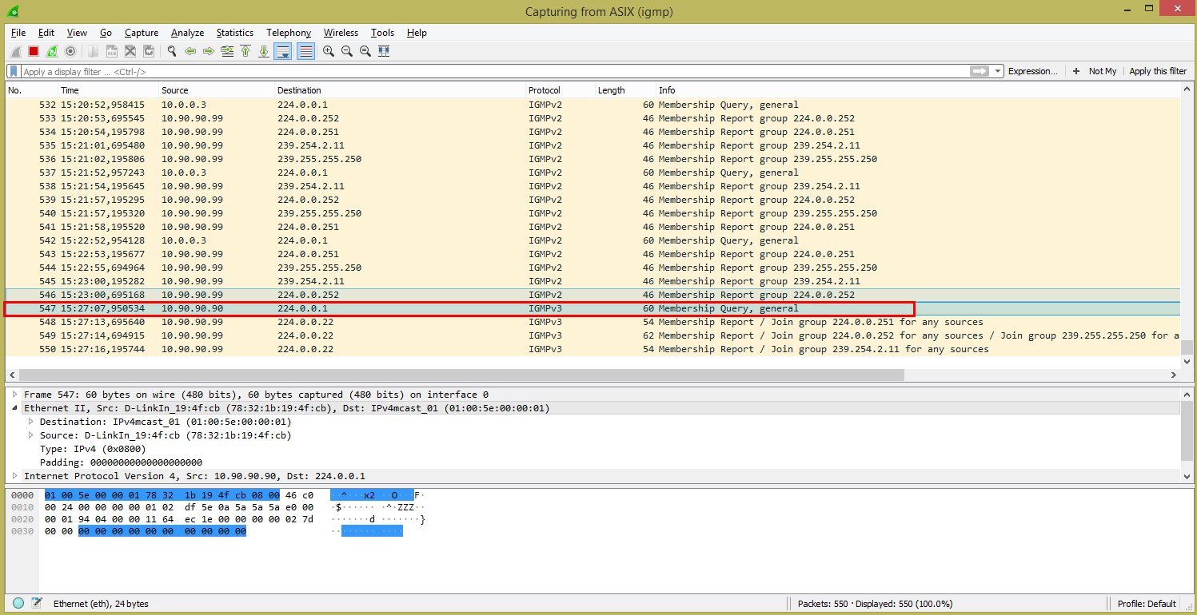Expand Internet Protocol Version 4 node
The width and height of the screenshot is (1197, 615).
tap(14, 476)
